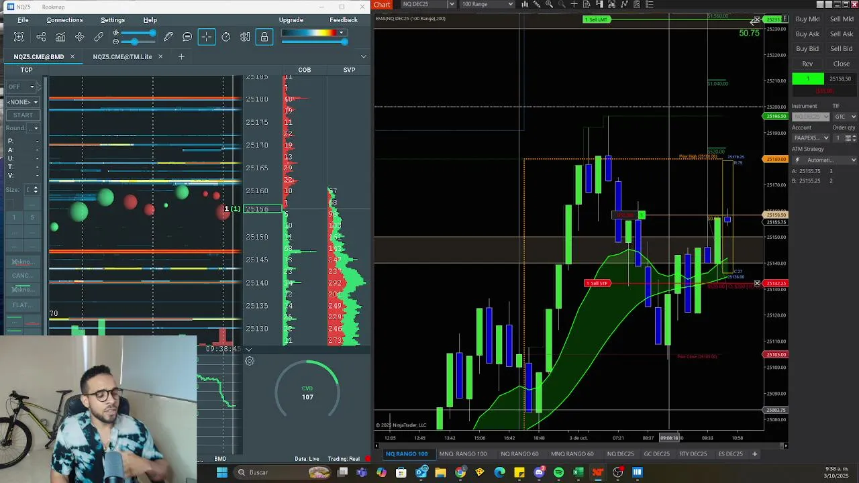Open the 100 Range interval dropdown
Screen dimensions: 859x483
pos(487,4)
